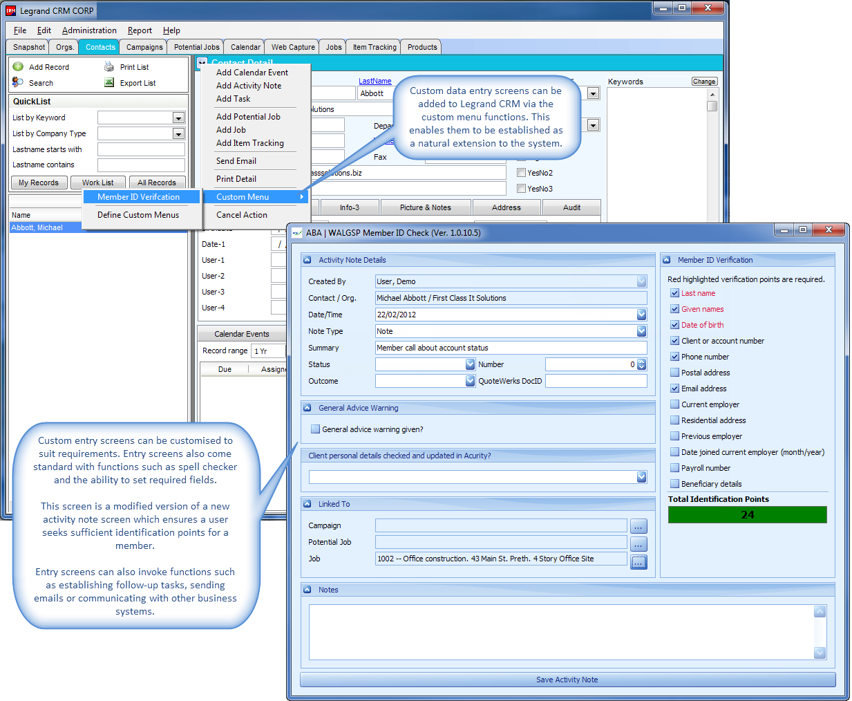
Task: Open the Outcome dropdown
Action: (470, 381)
